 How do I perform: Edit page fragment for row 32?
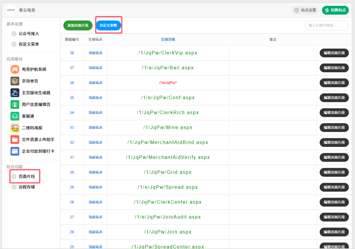point(334,142)
